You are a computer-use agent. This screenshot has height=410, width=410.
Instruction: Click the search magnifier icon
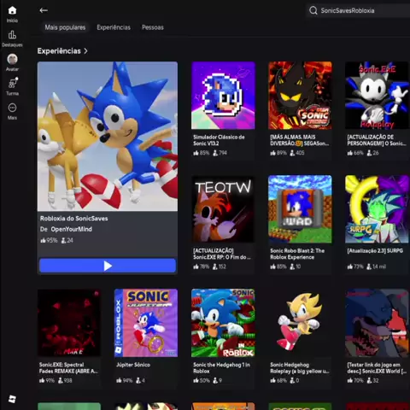[313, 10]
